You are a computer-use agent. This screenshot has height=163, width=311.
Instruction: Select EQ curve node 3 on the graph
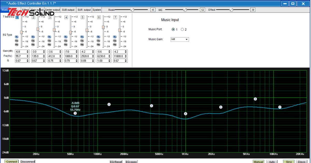[152, 106]
